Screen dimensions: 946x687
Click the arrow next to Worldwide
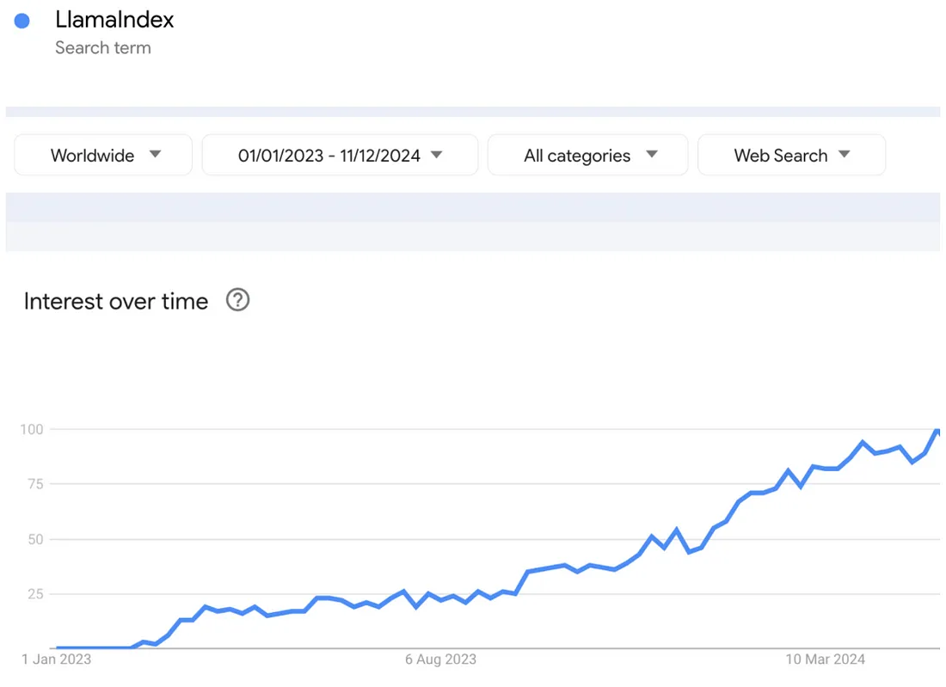155,155
